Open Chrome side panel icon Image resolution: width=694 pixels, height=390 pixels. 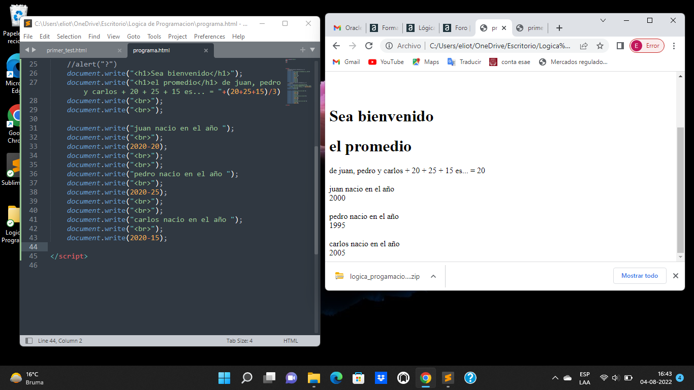tap(620, 46)
